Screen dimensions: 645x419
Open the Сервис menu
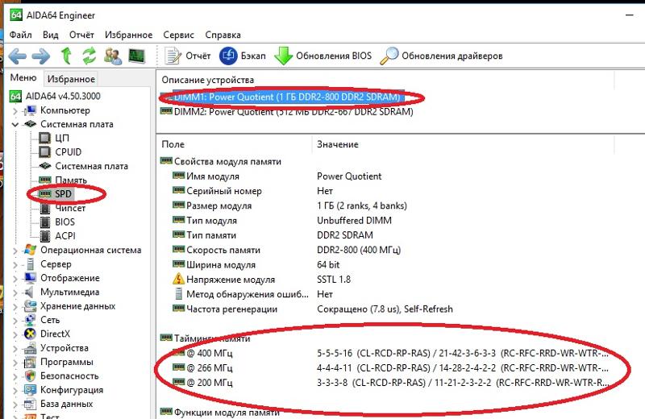[178, 35]
